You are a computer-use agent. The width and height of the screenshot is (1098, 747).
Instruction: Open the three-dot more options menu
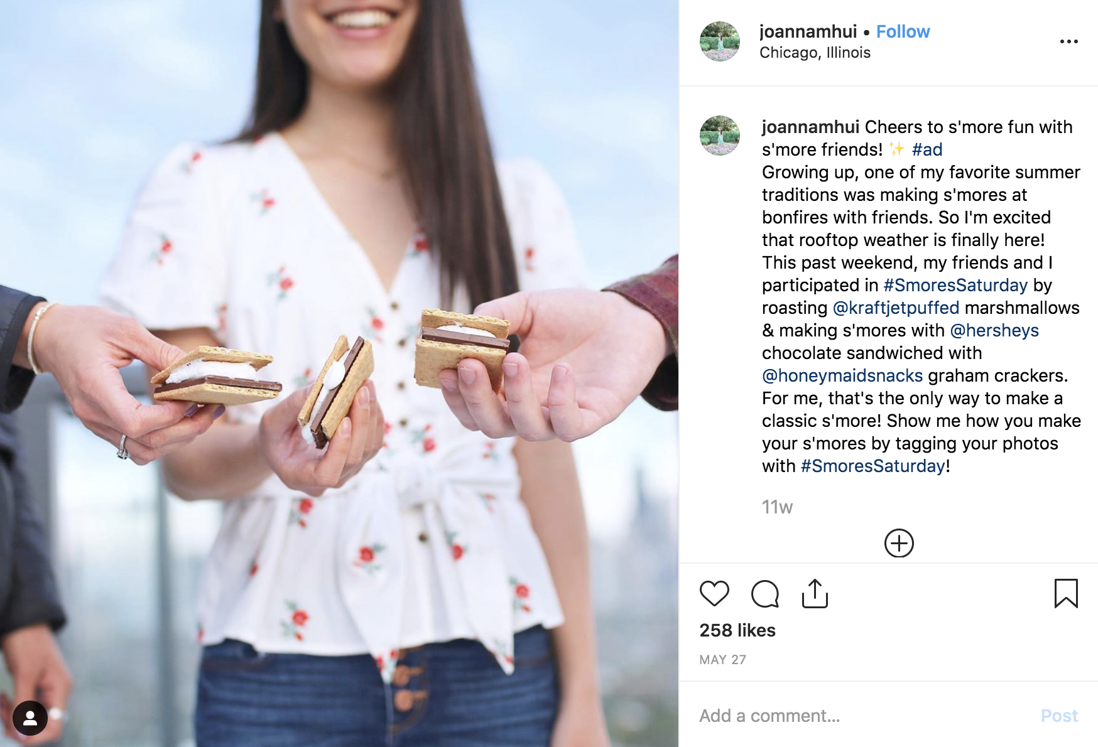(x=1068, y=41)
